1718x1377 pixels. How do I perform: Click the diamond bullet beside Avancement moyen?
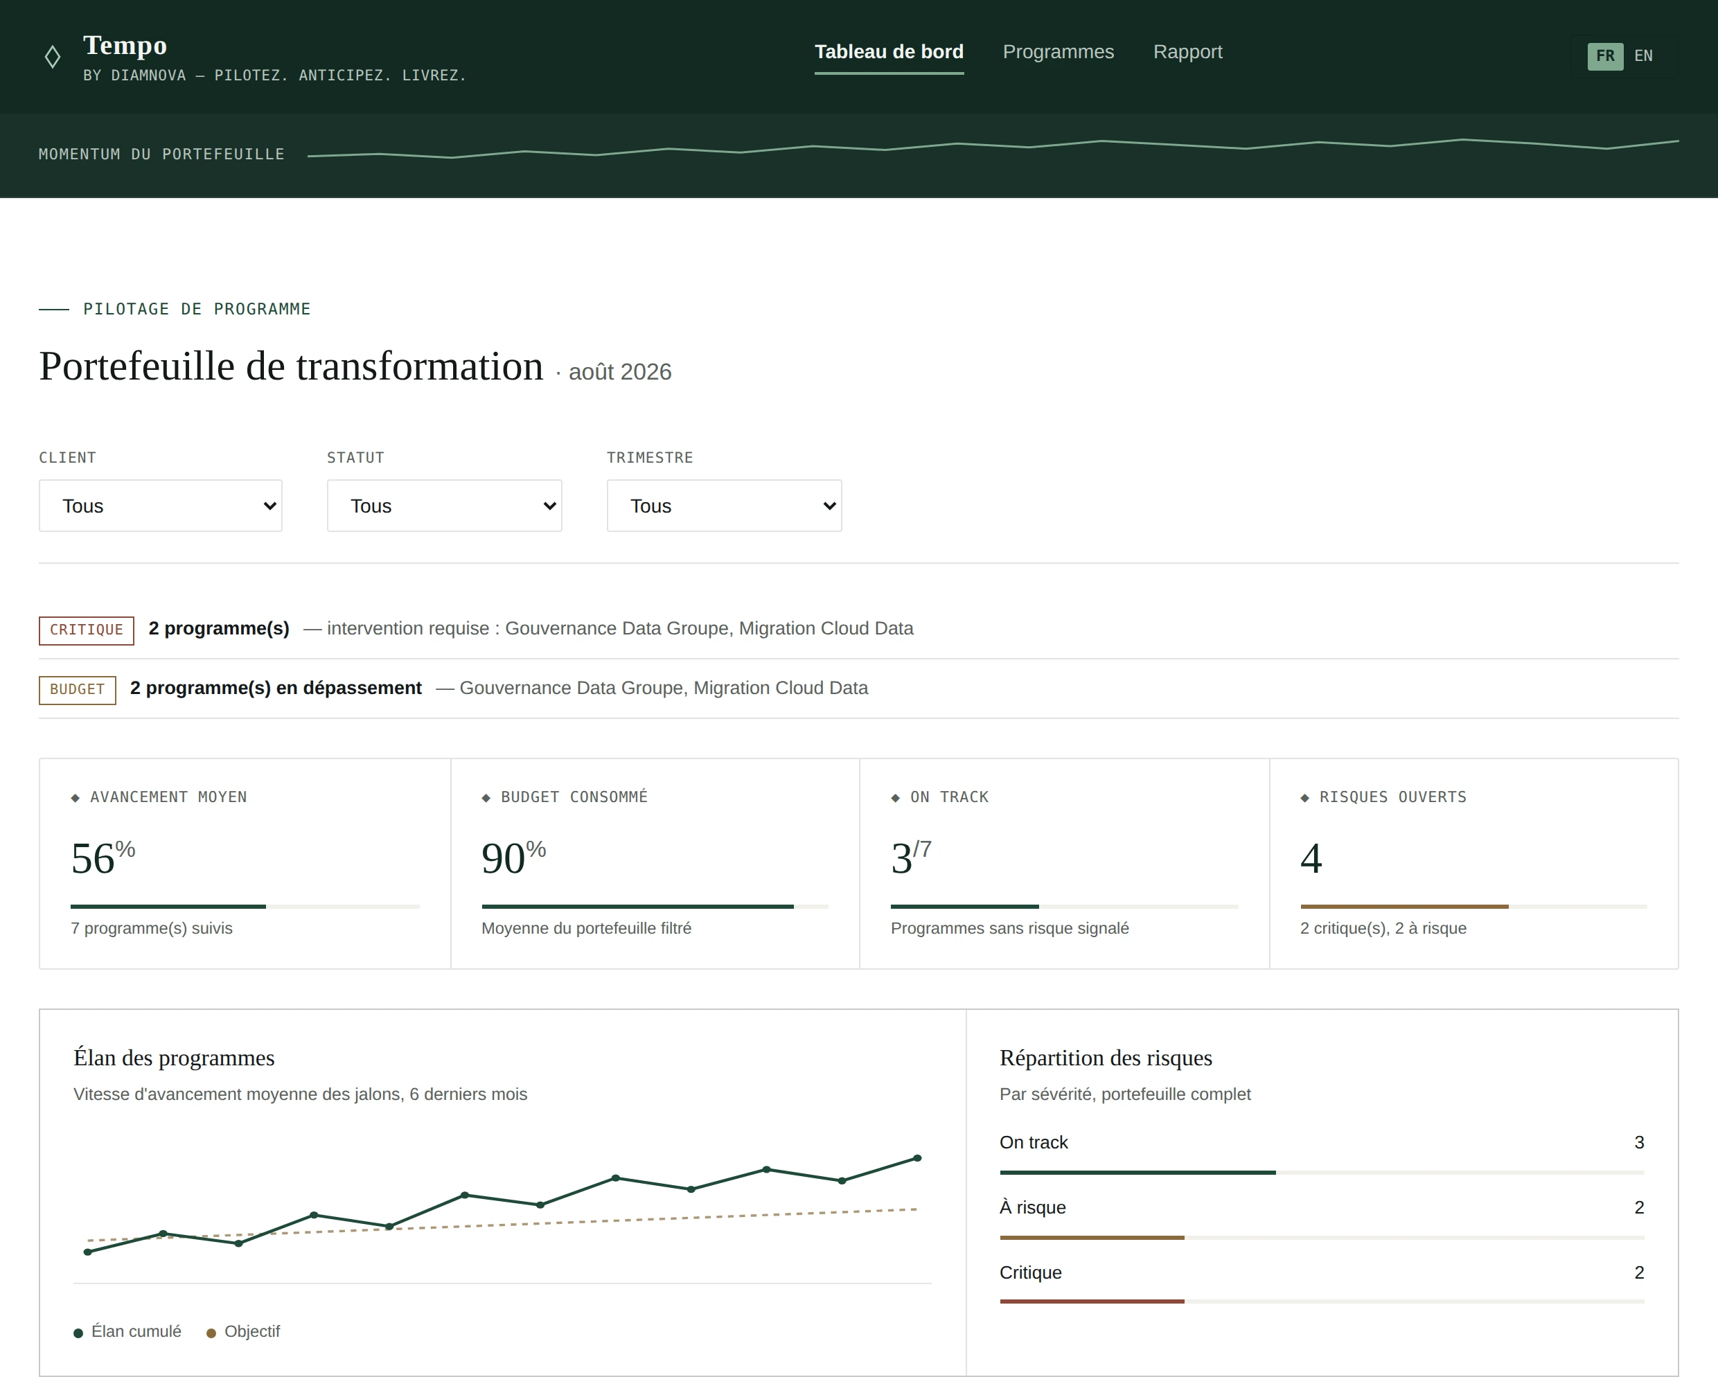pos(75,798)
